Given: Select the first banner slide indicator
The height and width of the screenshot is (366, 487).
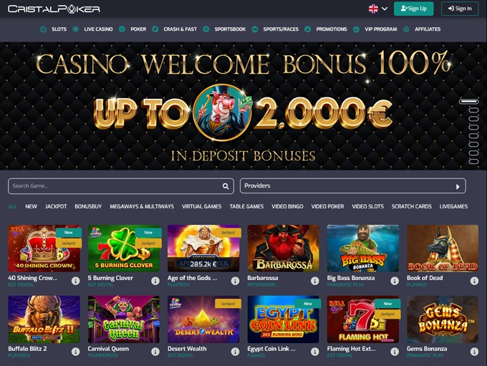Looking at the screenshot, I should pos(468,102).
